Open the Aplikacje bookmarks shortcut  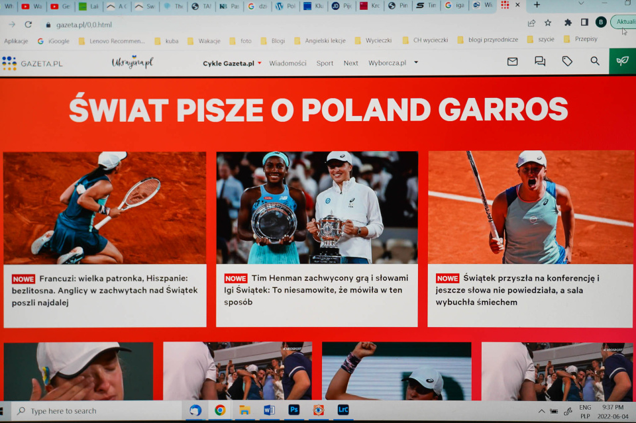coord(16,41)
